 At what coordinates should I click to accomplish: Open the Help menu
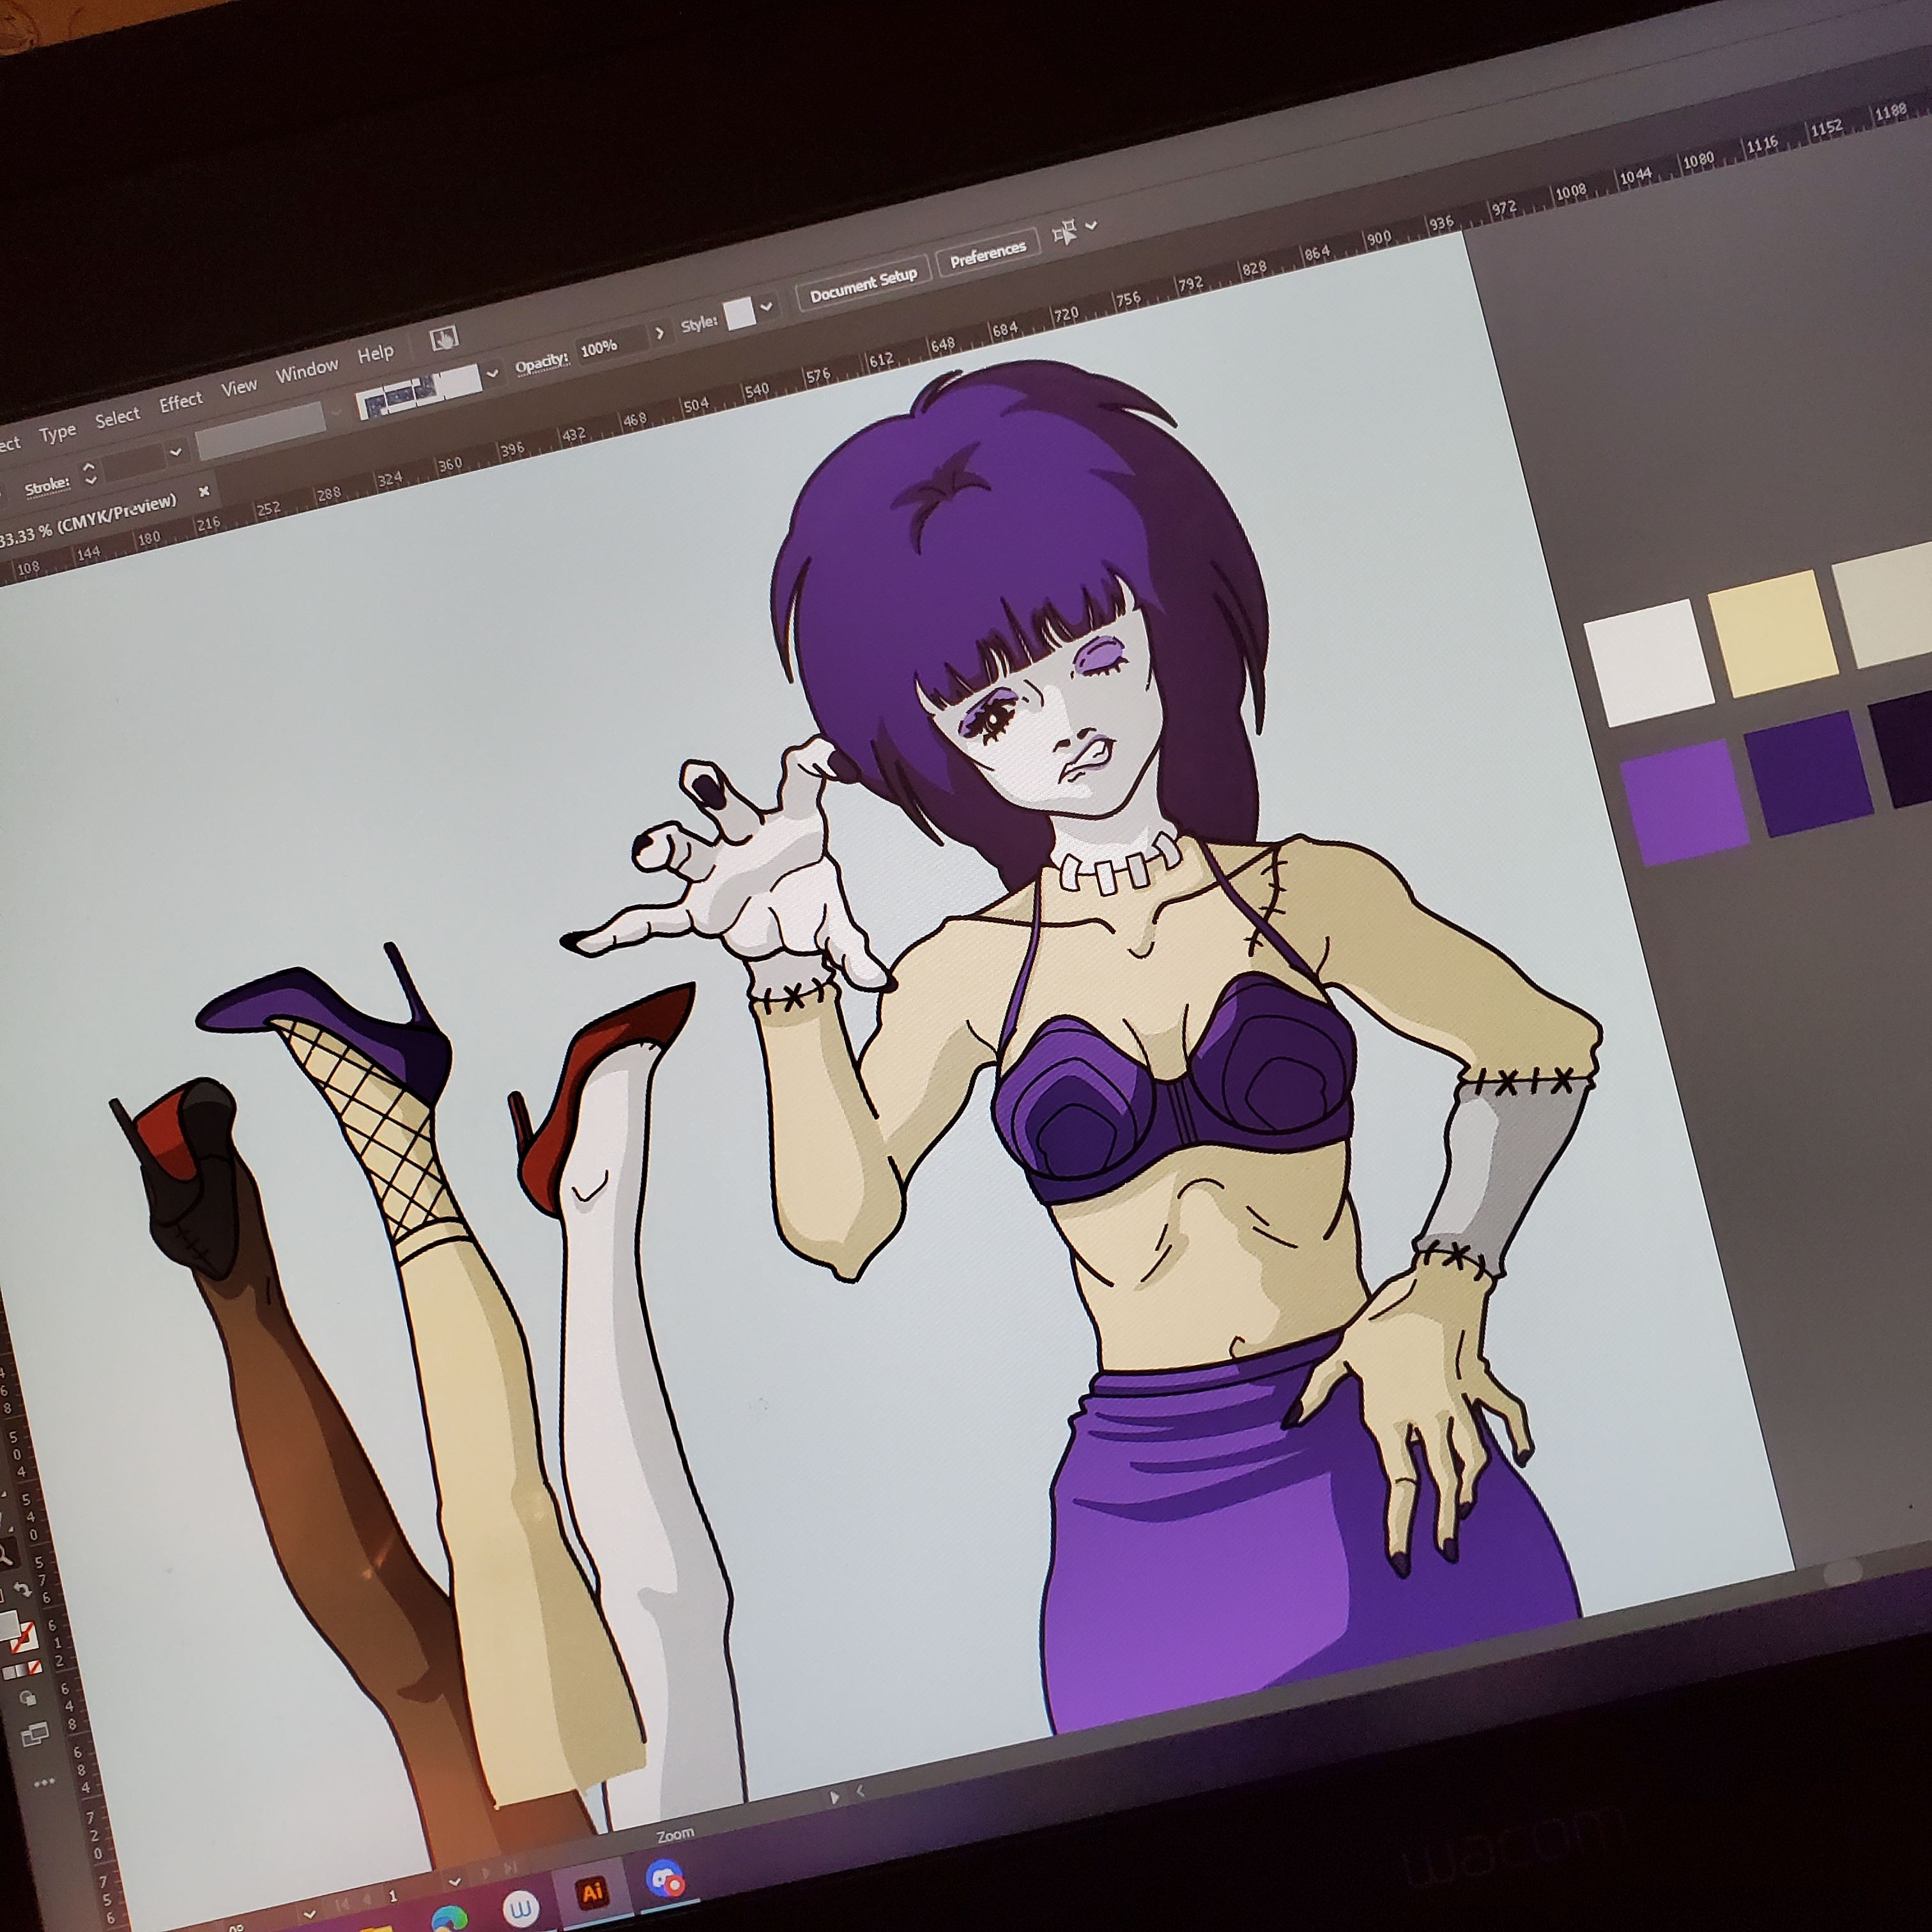click(x=376, y=353)
